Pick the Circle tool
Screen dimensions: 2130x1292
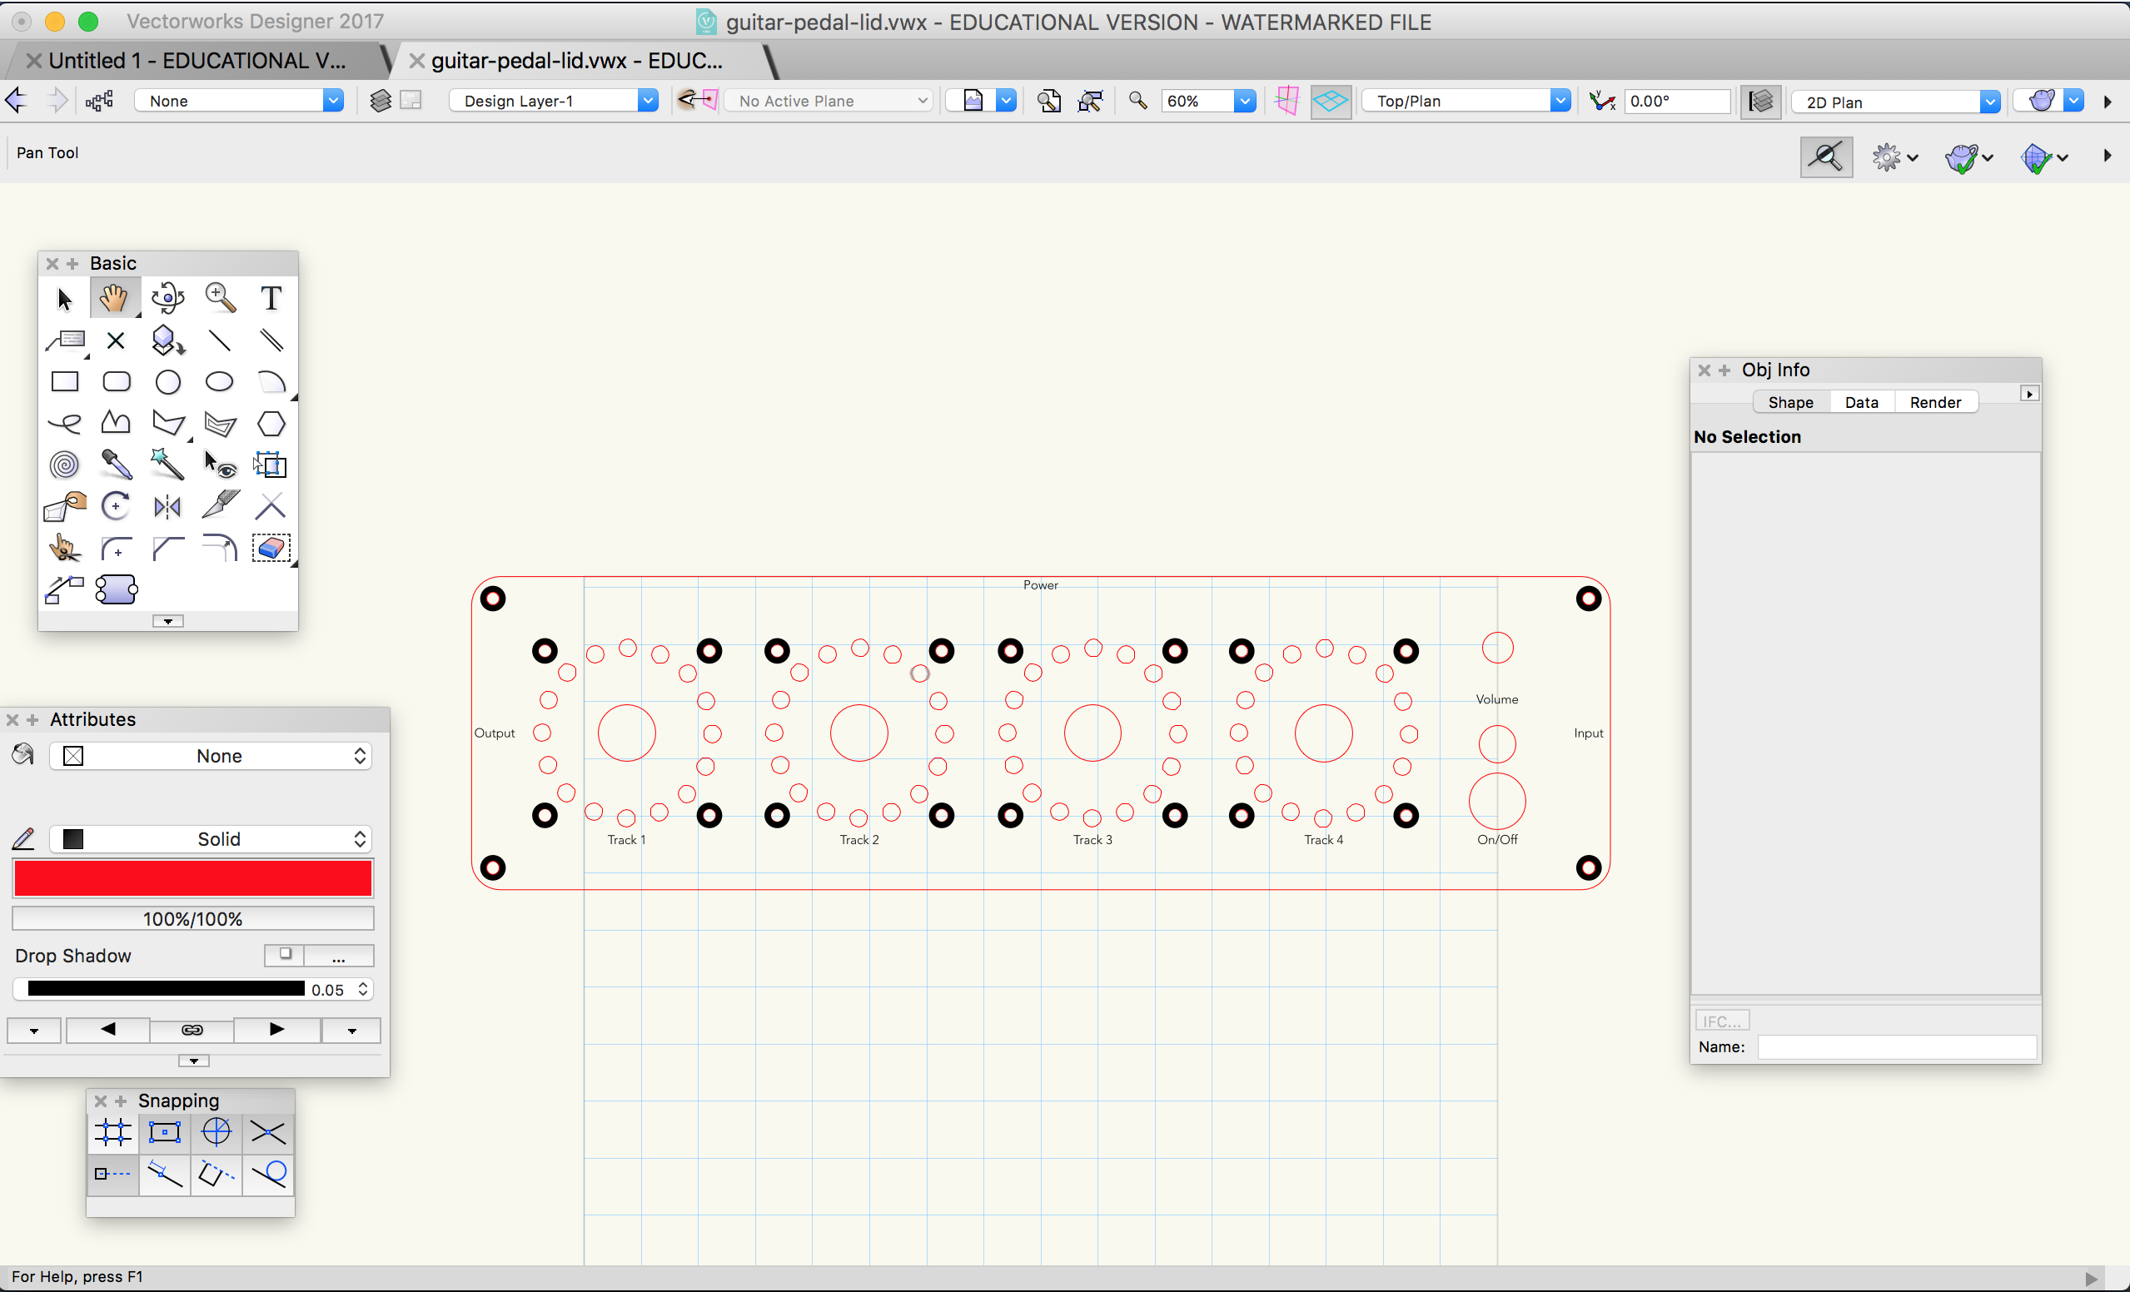pos(167,381)
